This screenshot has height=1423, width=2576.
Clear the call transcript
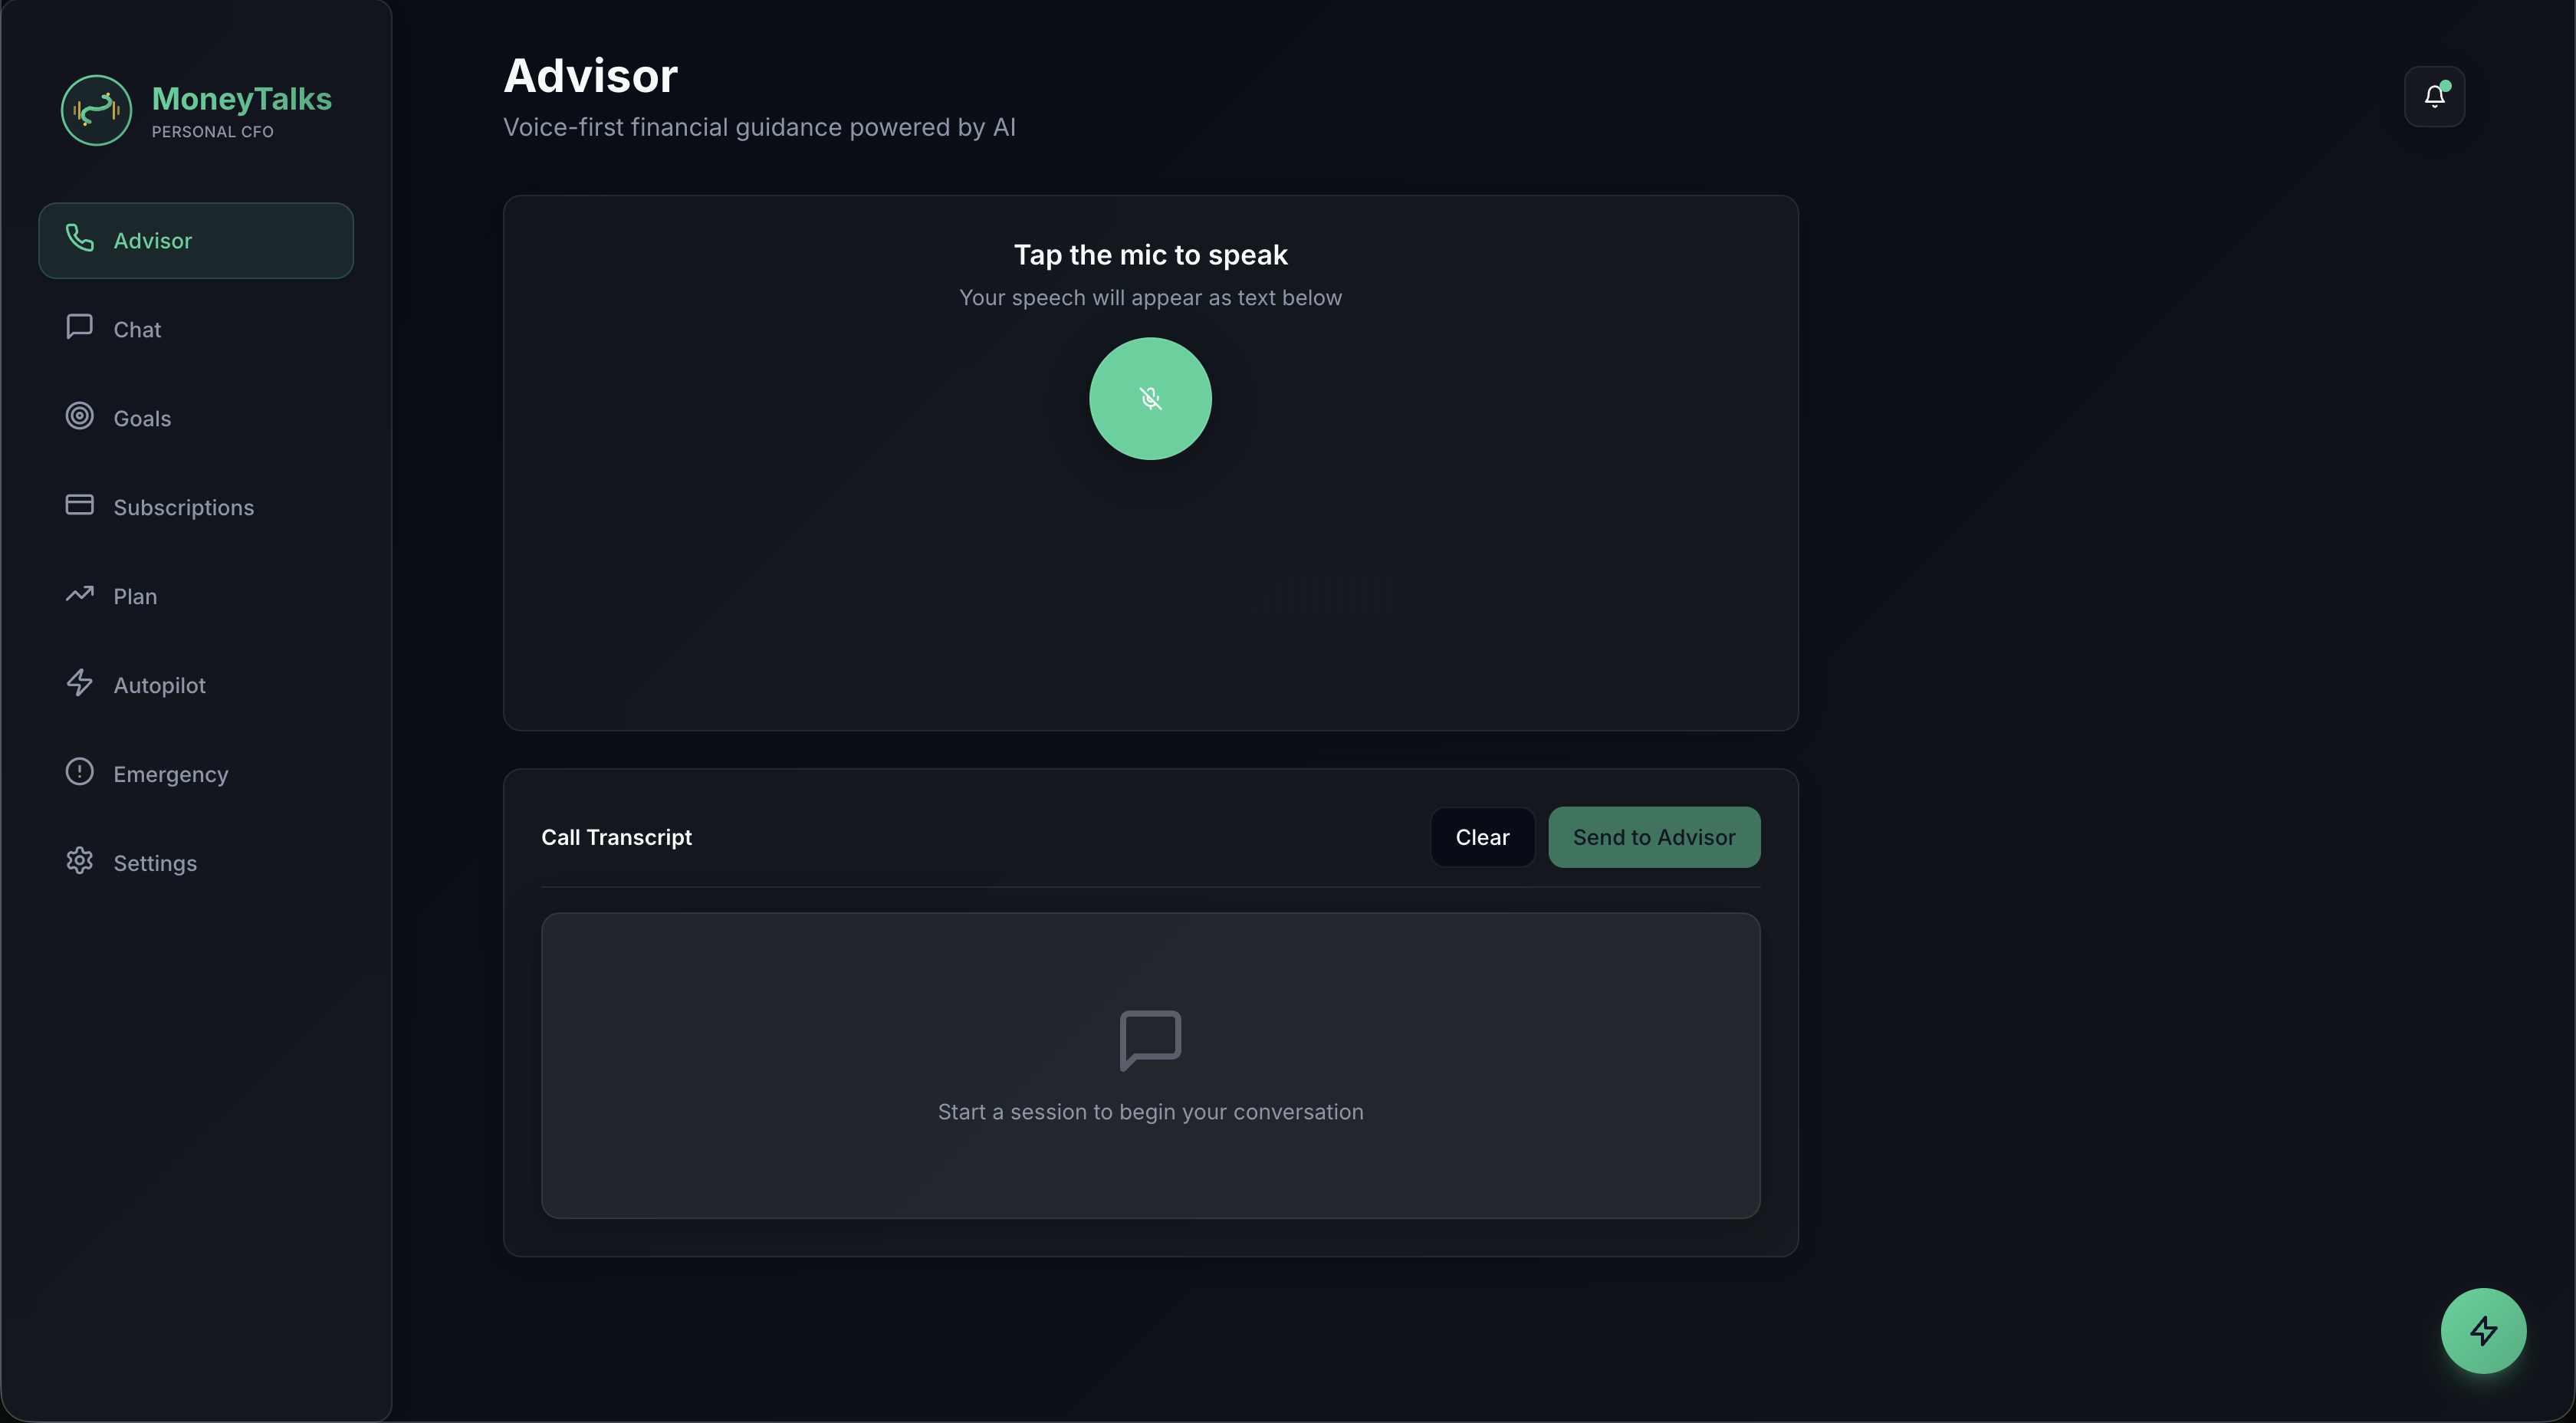click(x=1482, y=837)
